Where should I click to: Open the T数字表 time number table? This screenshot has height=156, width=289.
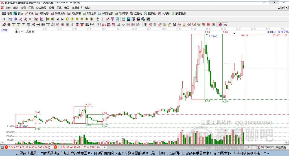coord(121,14)
